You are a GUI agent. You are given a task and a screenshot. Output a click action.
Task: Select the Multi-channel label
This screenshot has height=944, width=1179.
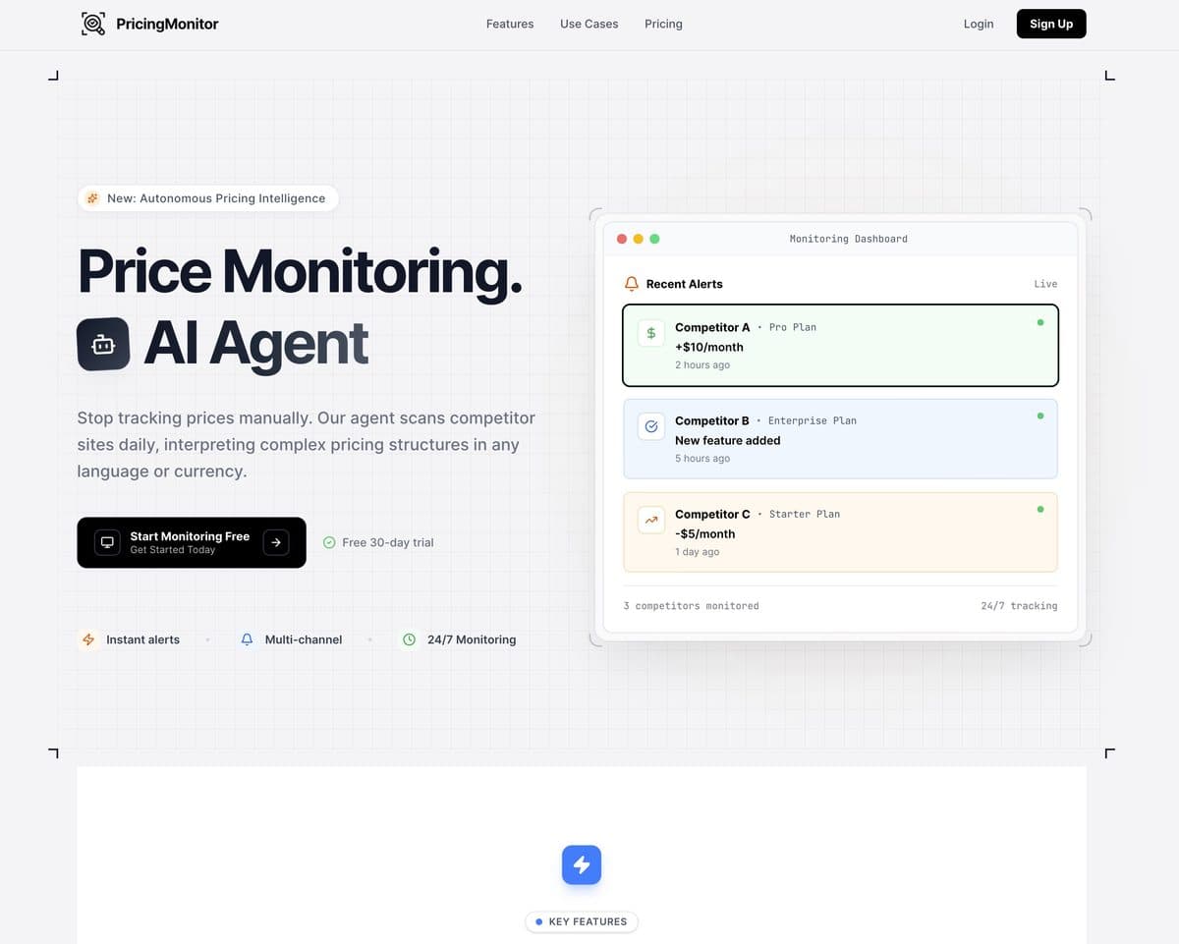tap(304, 639)
